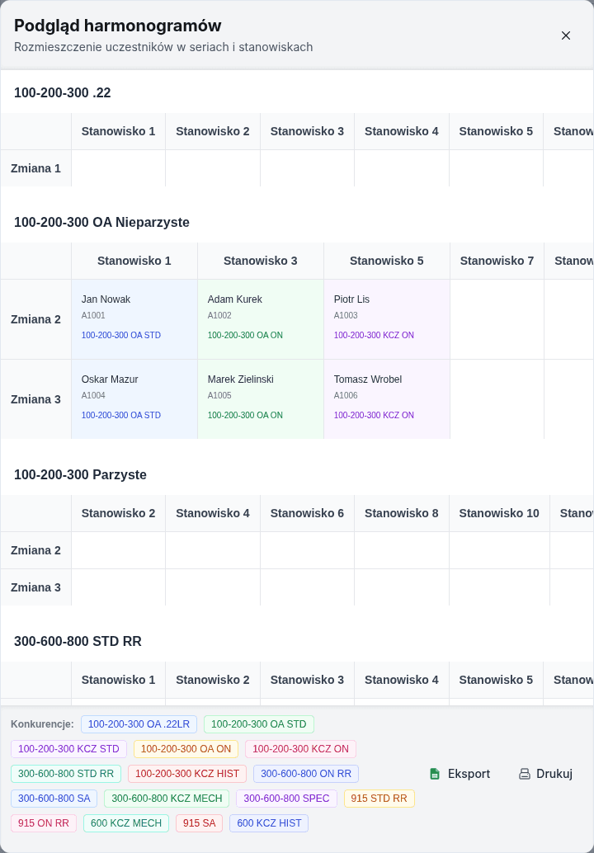Screen dimensions: 594x853
Task: Select Tomasz Wrobel's slot at Stanowisko 5
Action: [387, 399]
